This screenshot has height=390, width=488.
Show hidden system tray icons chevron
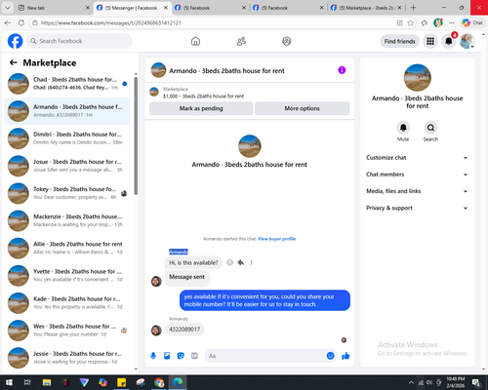click(411, 382)
